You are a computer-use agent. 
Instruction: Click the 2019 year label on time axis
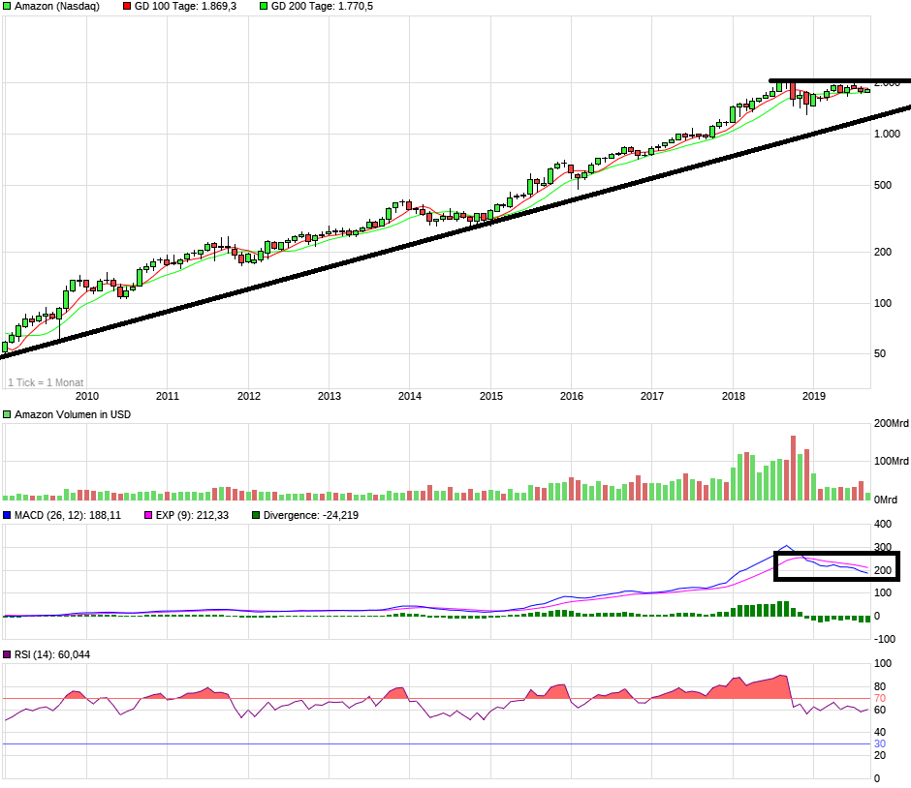point(814,396)
